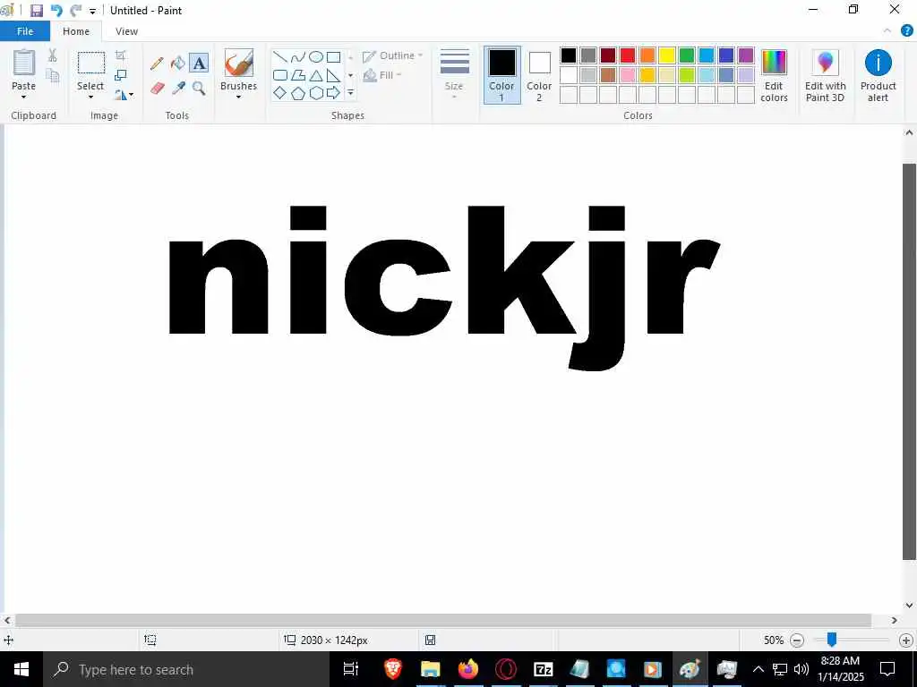Click the Redo arrow in quick access
The image size is (917, 687).
[75, 11]
